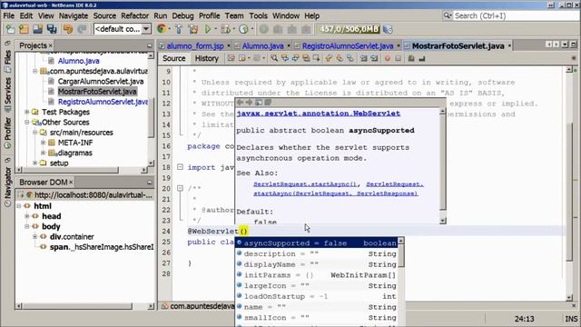
Task: Click the editor Find Selection magnifier icon
Action: click(x=274, y=58)
